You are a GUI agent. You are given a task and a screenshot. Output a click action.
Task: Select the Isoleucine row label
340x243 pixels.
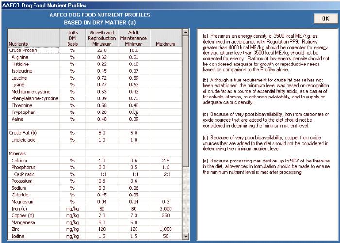pyautogui.click(x=22, y=71)
